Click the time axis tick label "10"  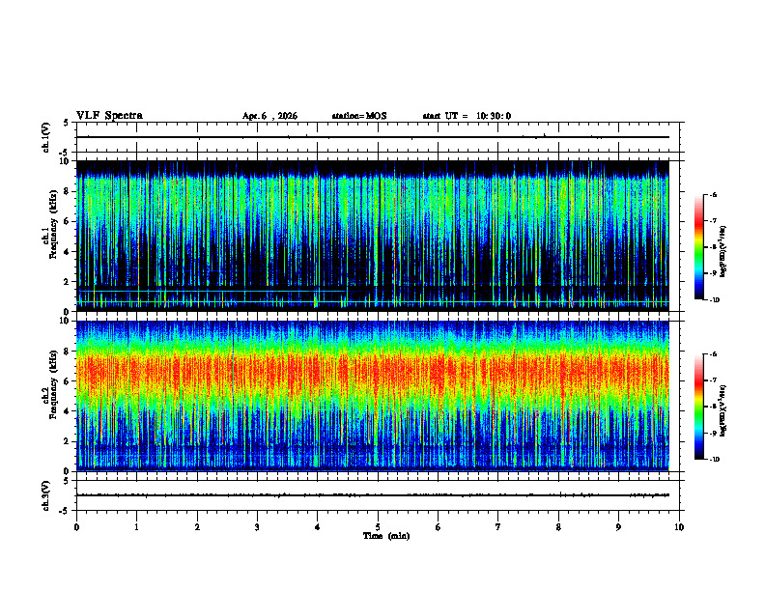click(x=679, y=527)
